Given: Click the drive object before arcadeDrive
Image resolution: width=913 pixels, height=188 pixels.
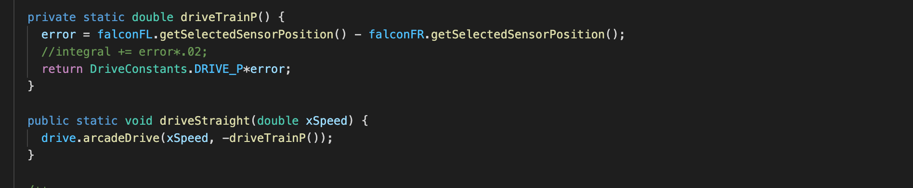Looking at the screenshot, I should point(59,138).
